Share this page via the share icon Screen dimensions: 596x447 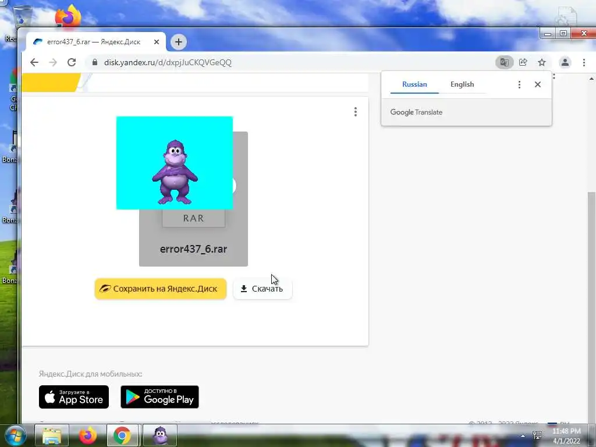tap(523, 62)
